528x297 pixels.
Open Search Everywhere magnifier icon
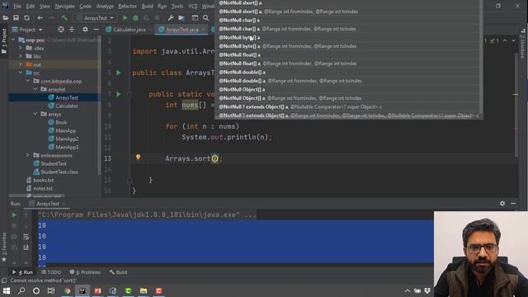[x=205, y=18]
